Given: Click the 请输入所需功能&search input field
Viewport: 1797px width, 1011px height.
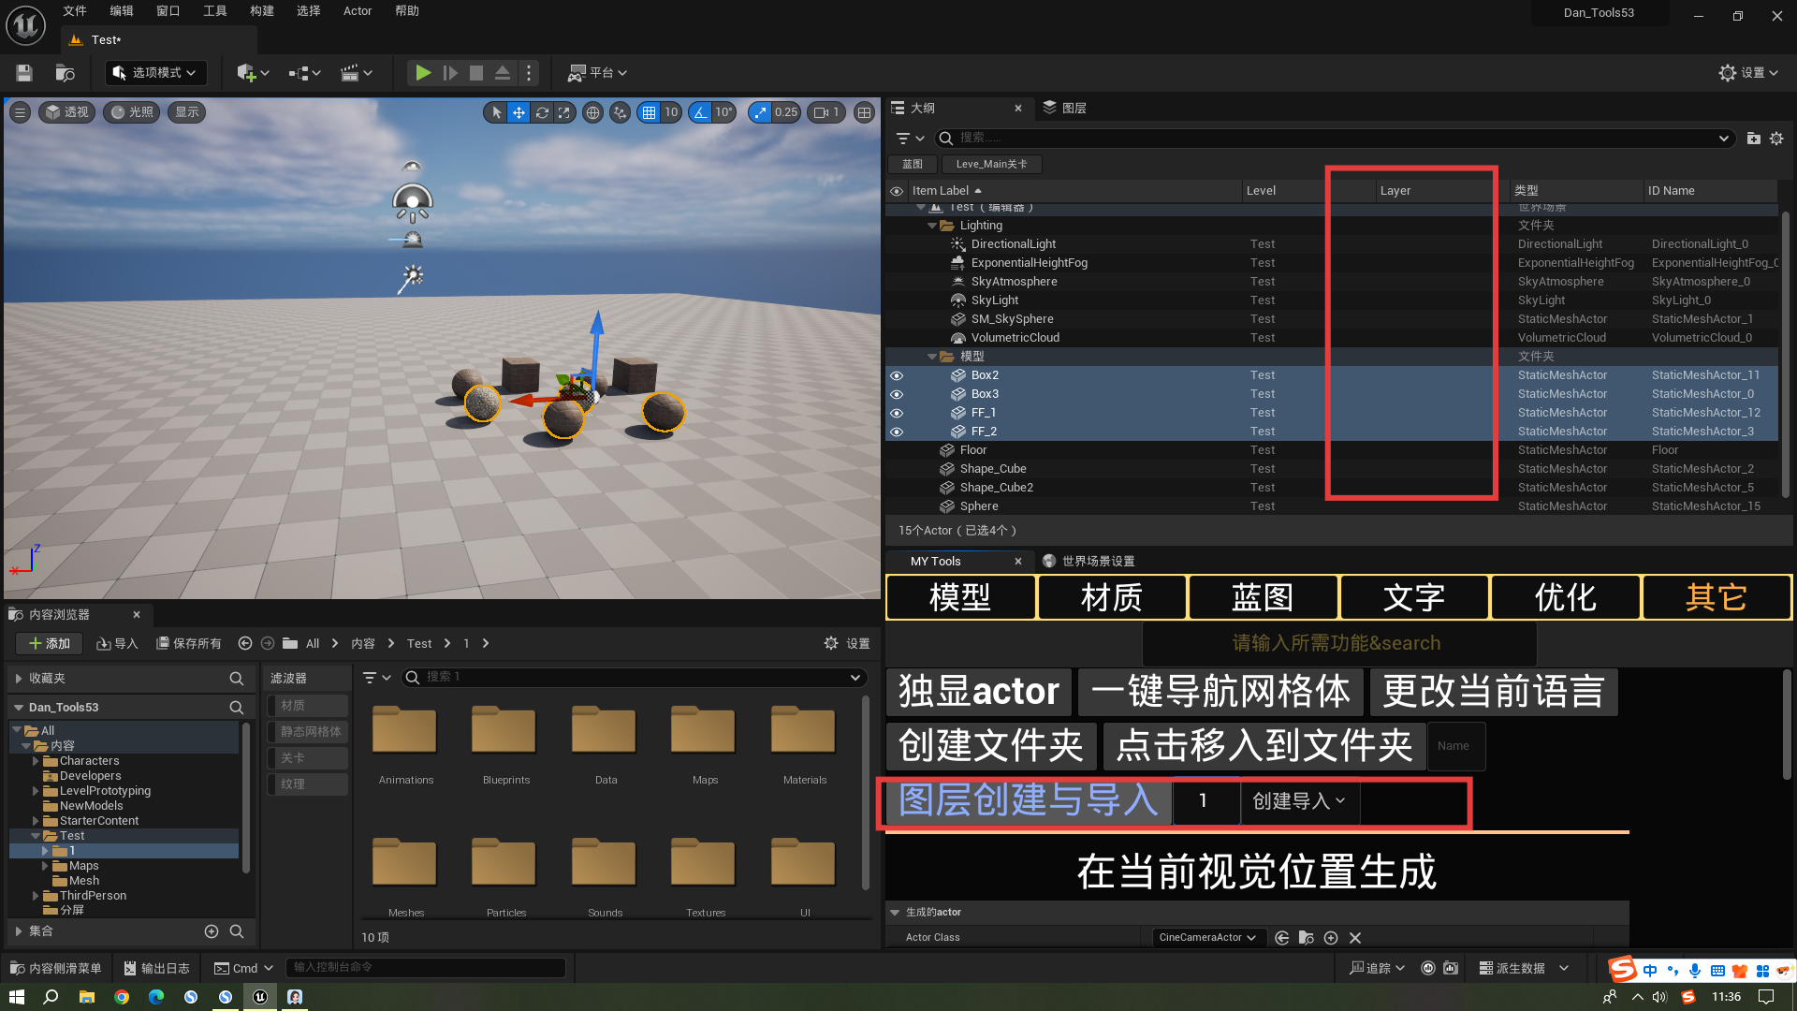Looking at the screenshot, I should [x=1338, y=643].
